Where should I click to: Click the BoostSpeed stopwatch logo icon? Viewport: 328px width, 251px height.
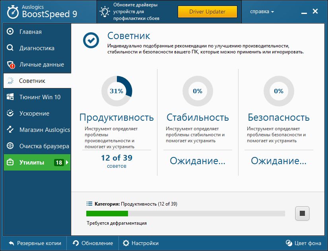tap(13, 12)
